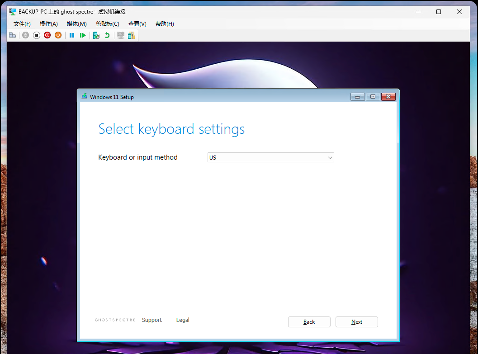Open the Legal link
The width and height of the screenshot is (478, 354).
pos(183,320)
